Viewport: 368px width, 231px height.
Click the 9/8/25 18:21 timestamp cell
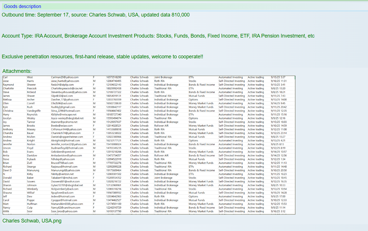coord(278,92)
